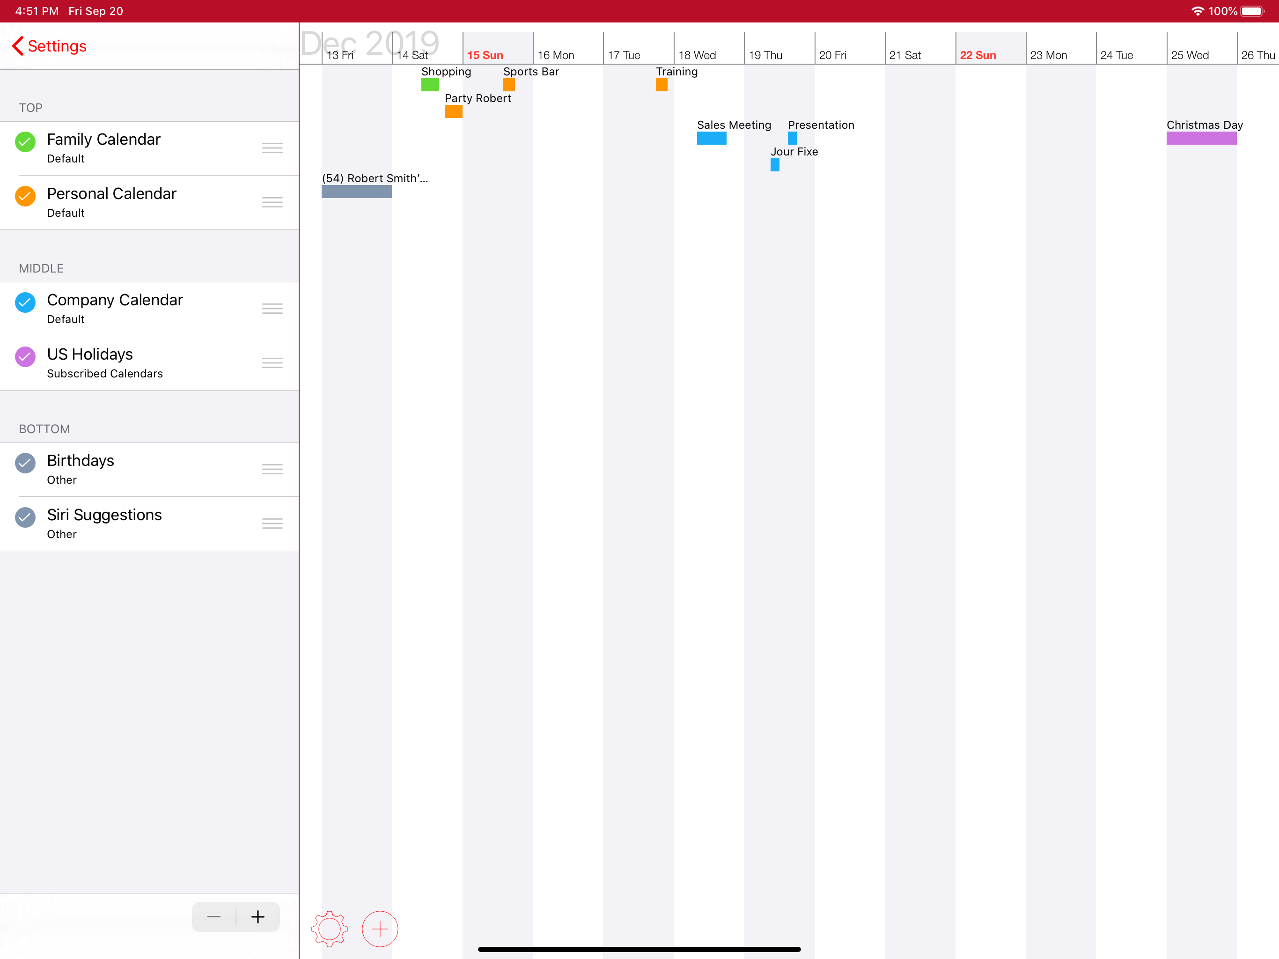The width and height of the screenshot is (1279, 959).
Task: Click the blue Sales Meeting bar
Action: pos(711,138)
